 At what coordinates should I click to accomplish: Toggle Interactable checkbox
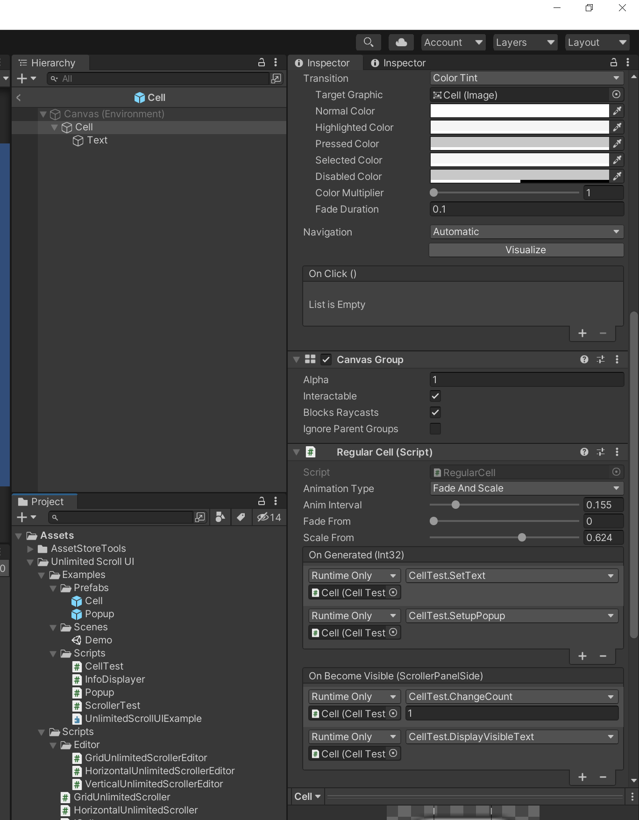435,396
